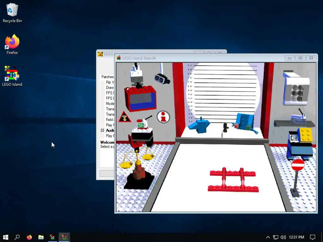
Task: Collapse the Audio section in Rebuilder window
Action: pyautogui.click(x=102, y=130)
